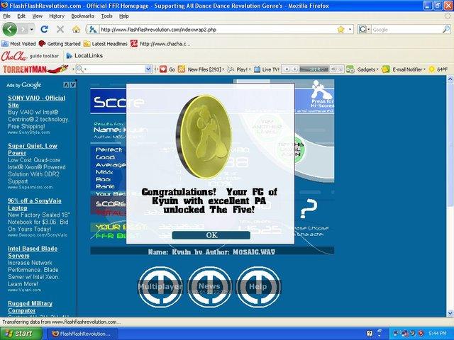Click the TorrentMan toolbar logo
This screenshot has width=454, height=340.
(x=35, y=69)
